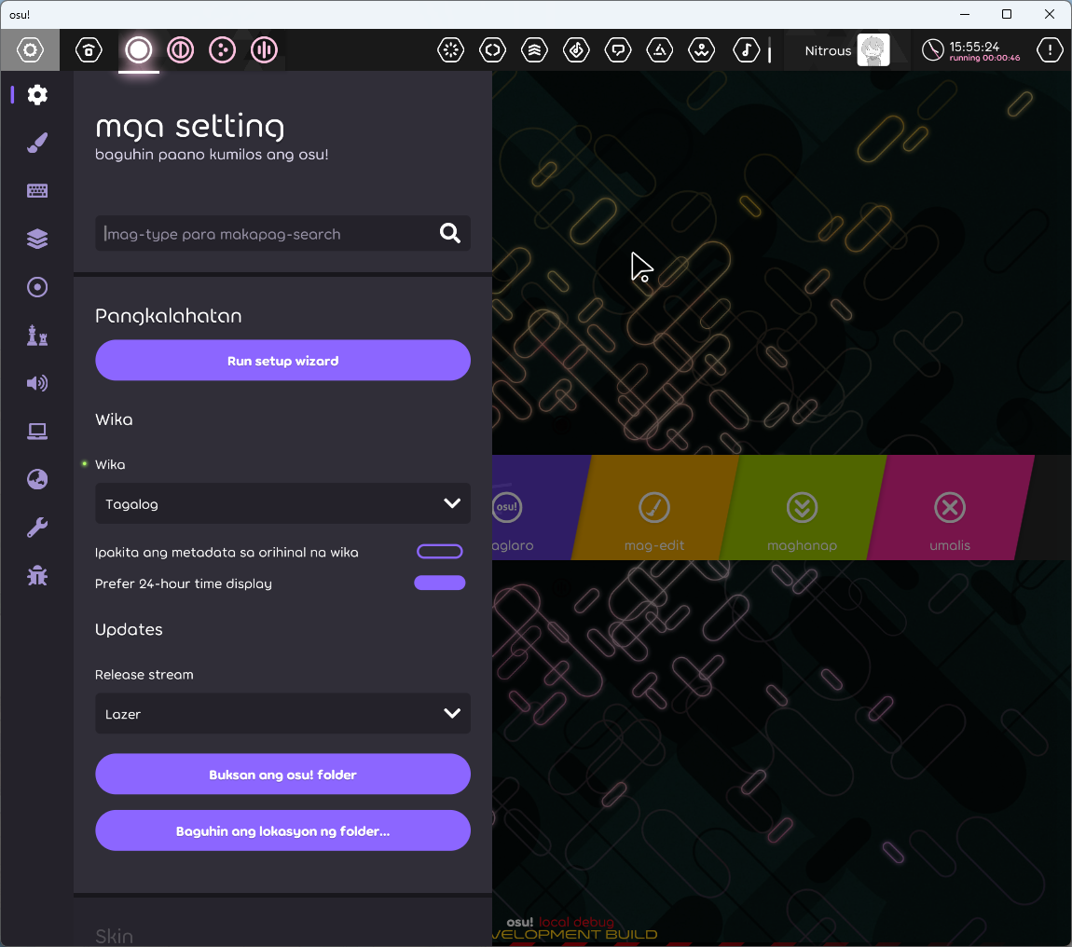Open the Nitrous user profile button
The width and height of the screenshot is (1072, 947).
846,50
